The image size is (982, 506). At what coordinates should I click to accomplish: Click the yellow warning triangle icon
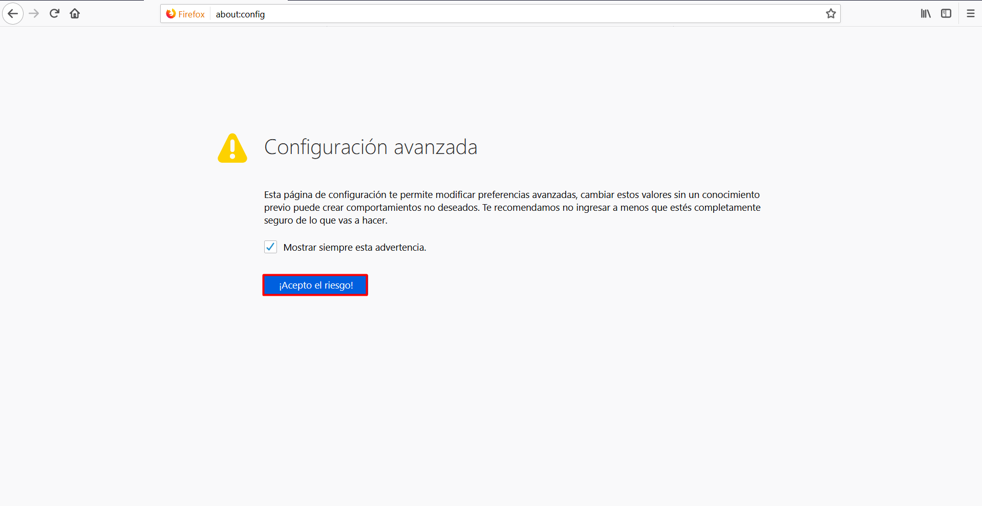pos(232,148)
